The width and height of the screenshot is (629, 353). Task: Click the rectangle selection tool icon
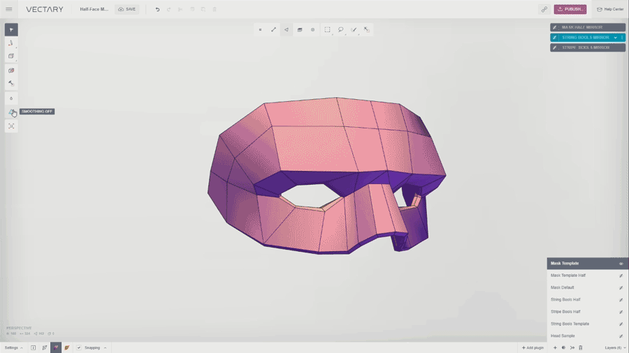click(327, 29)
